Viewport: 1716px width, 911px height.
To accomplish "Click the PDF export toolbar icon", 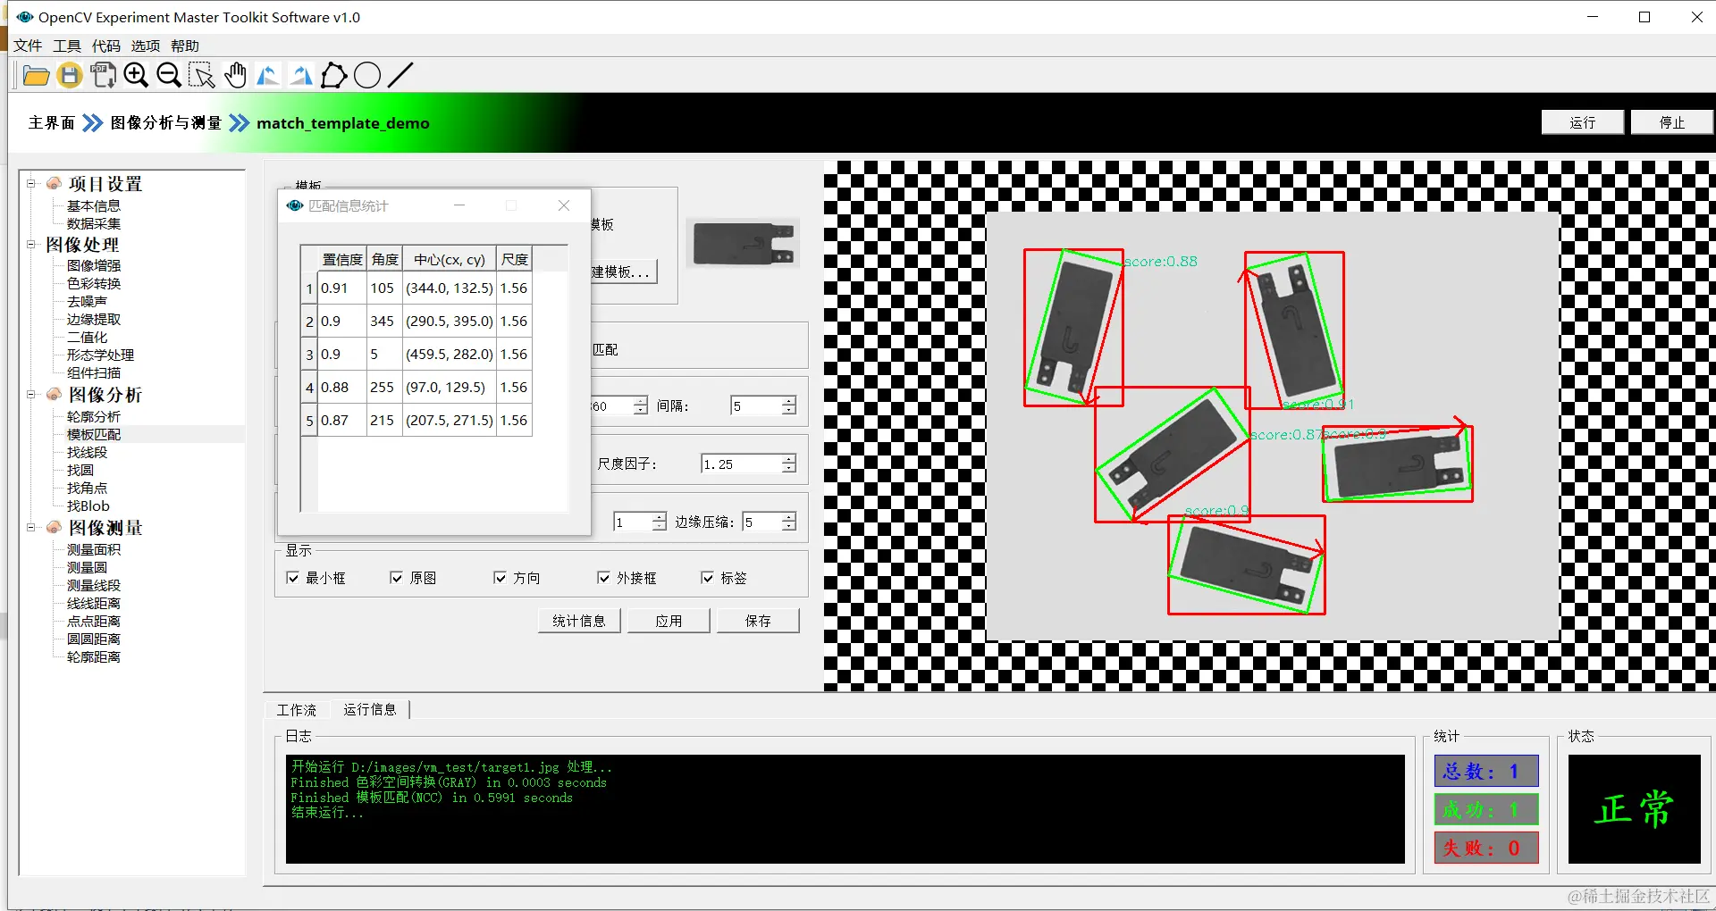I will [103, 76].
